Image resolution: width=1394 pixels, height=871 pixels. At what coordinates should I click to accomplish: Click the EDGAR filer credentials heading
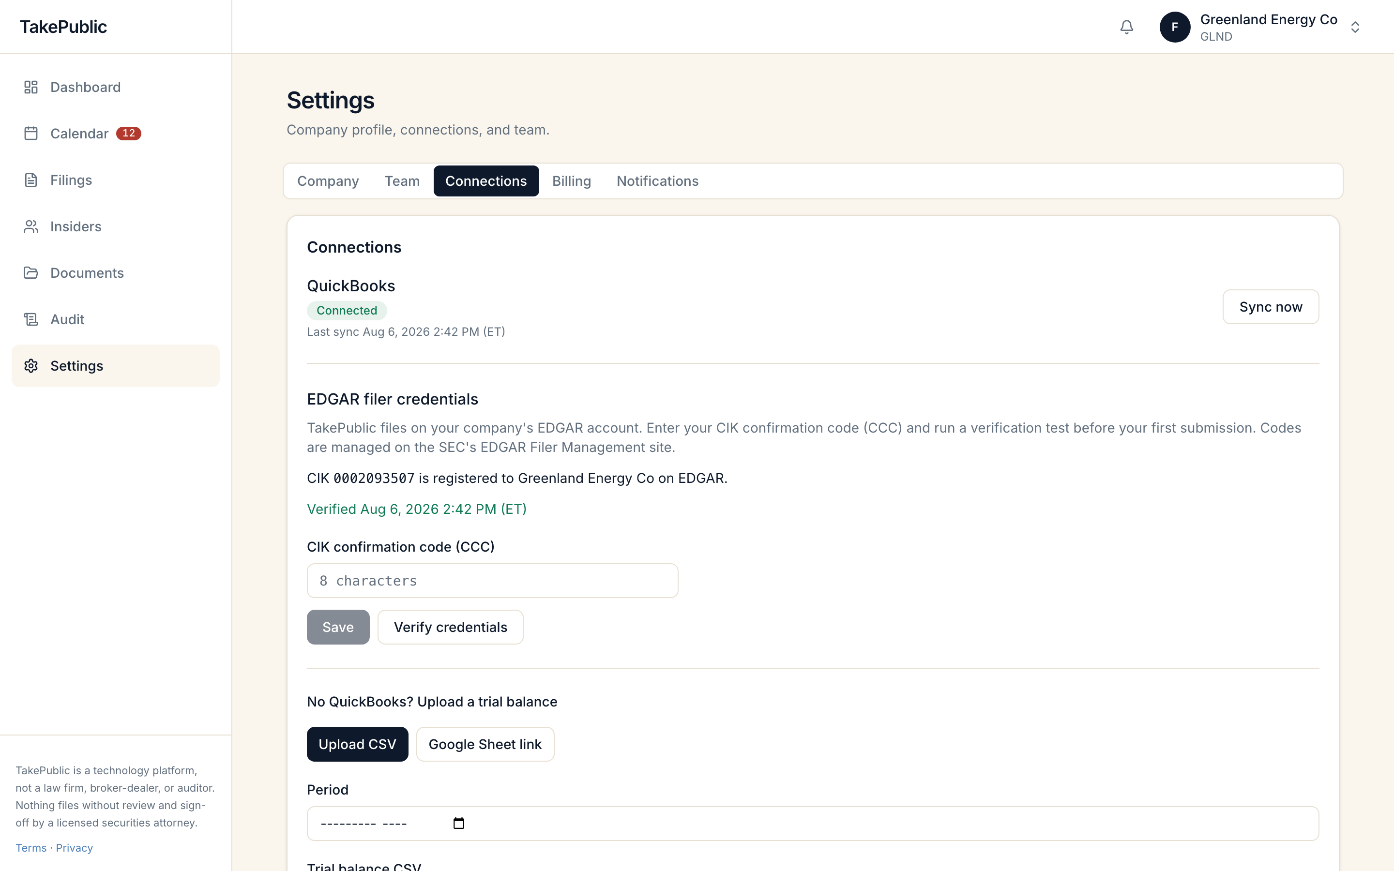392,399
